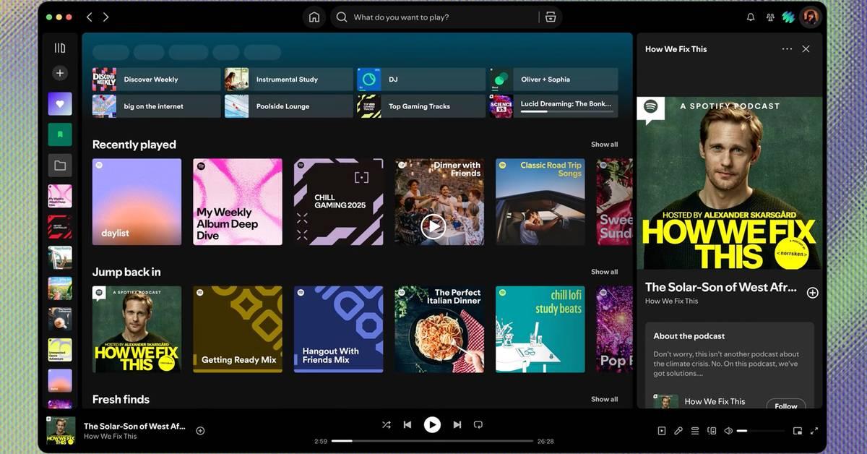The image size is (867, 454).
Task: Show lyrics with the microphone icon
Action: coord(678,431)
